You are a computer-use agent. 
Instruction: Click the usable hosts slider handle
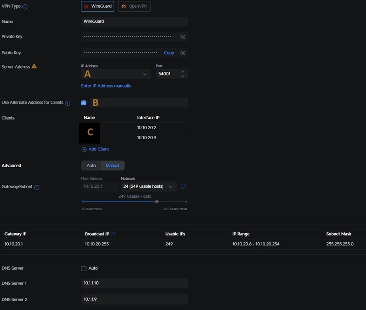(157, 201)
